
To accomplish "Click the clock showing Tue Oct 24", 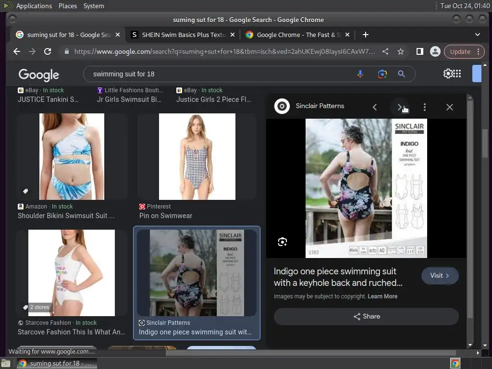I will click(x=465, y=6).
